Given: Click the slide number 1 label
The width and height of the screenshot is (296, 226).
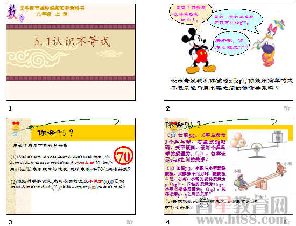Looking at the screenshot, I should (x=10, y=108).
